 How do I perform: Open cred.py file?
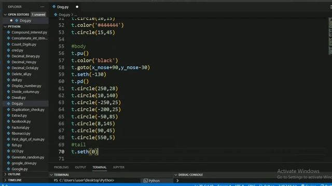point(17,50)
